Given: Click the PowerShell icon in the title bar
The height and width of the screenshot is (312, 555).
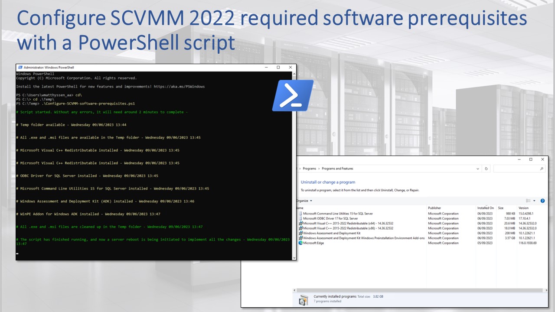Looking at the screenshot, I should (x=20, y=68).
